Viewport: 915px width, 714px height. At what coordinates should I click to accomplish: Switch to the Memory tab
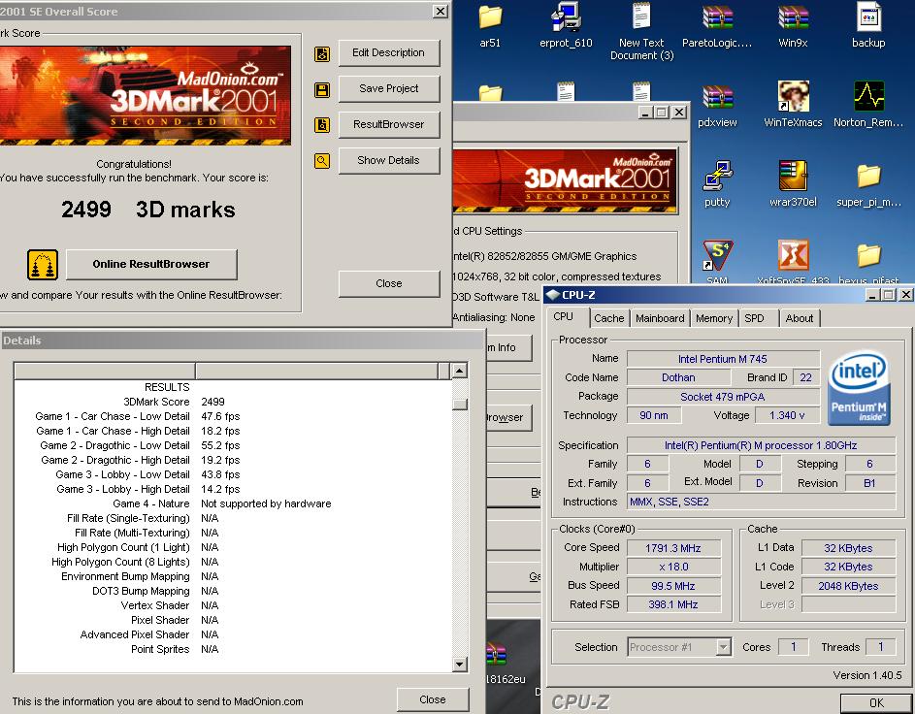click(714, 318)
